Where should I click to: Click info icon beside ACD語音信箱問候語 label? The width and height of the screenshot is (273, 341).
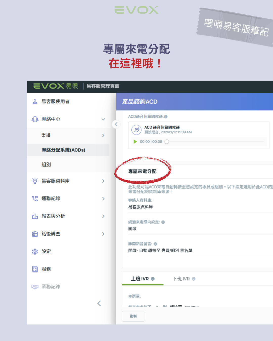pyautogui.click(x=166, y=117)
